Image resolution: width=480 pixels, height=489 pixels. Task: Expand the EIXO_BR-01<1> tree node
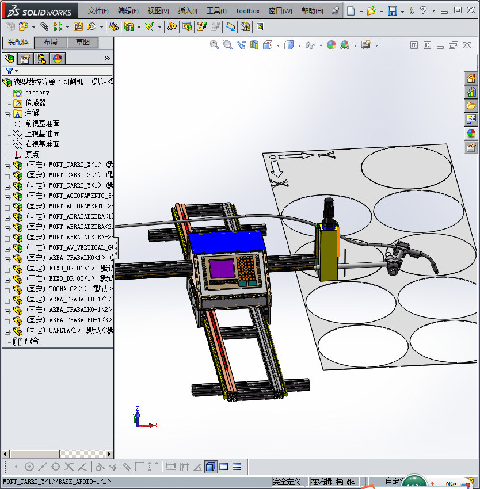tap(7, 270)
